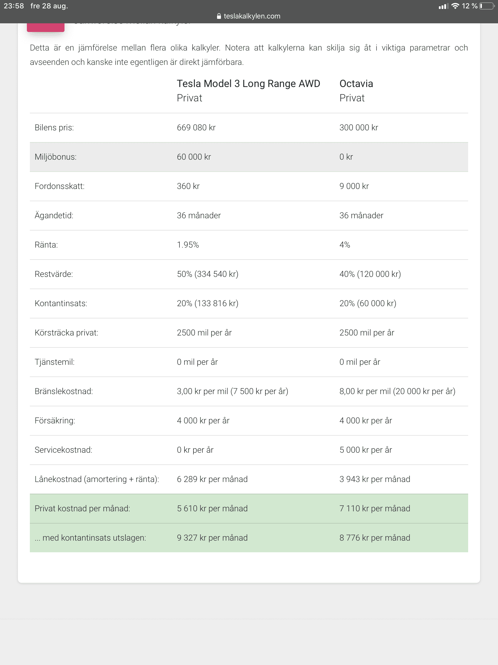Click the Restvärde 40% (120 000 kr) cell
This screenshot has height=665, width=498.
click(370, 274)
